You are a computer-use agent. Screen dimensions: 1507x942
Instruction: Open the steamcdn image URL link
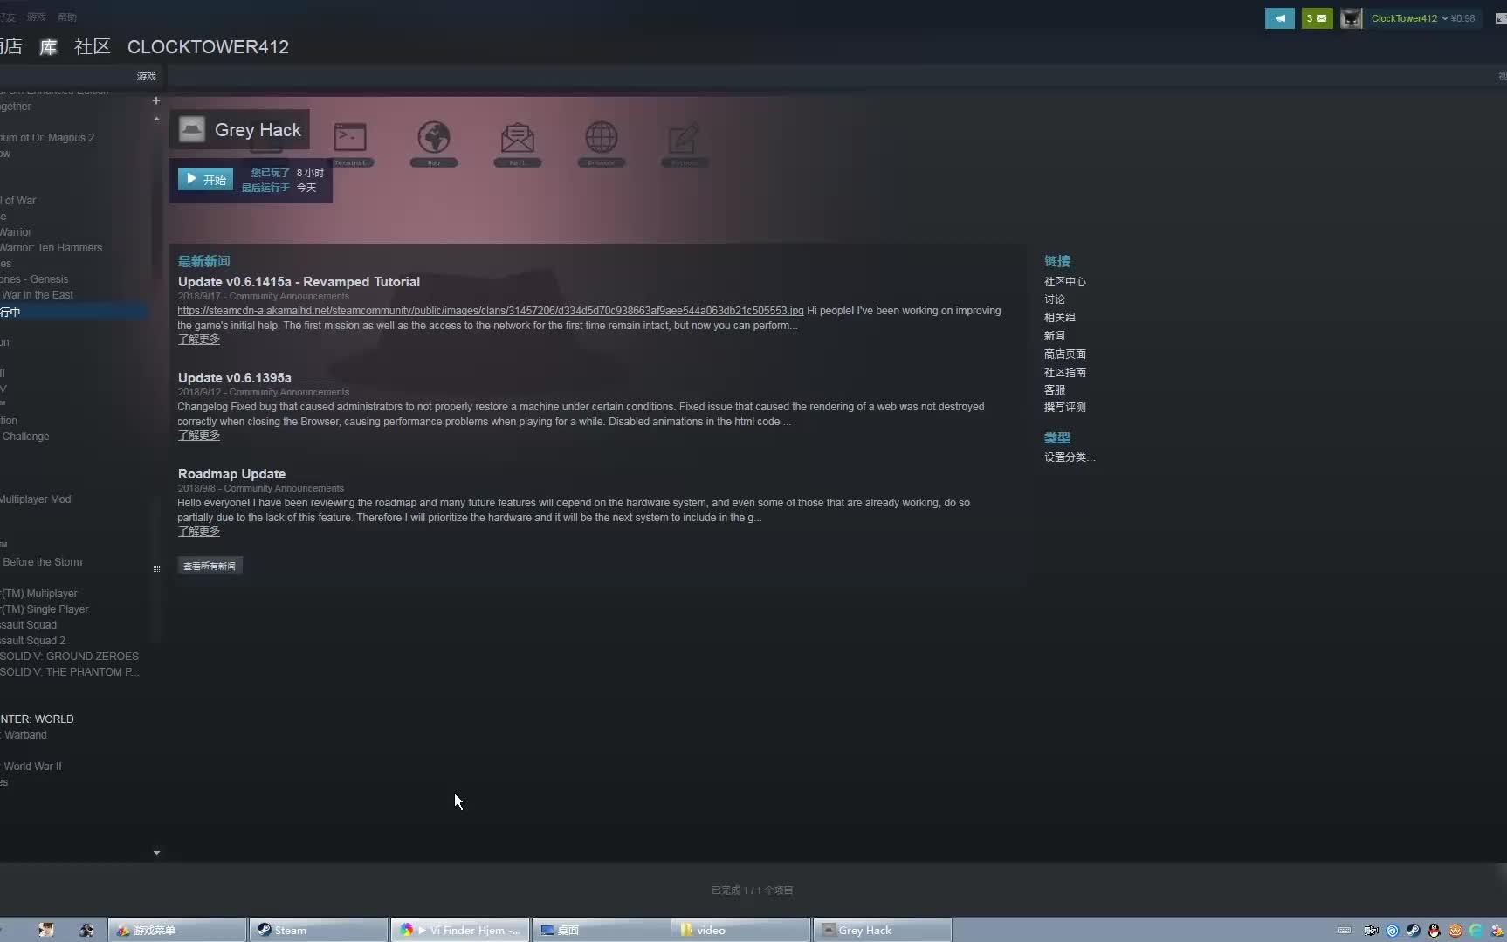(491, 311)
